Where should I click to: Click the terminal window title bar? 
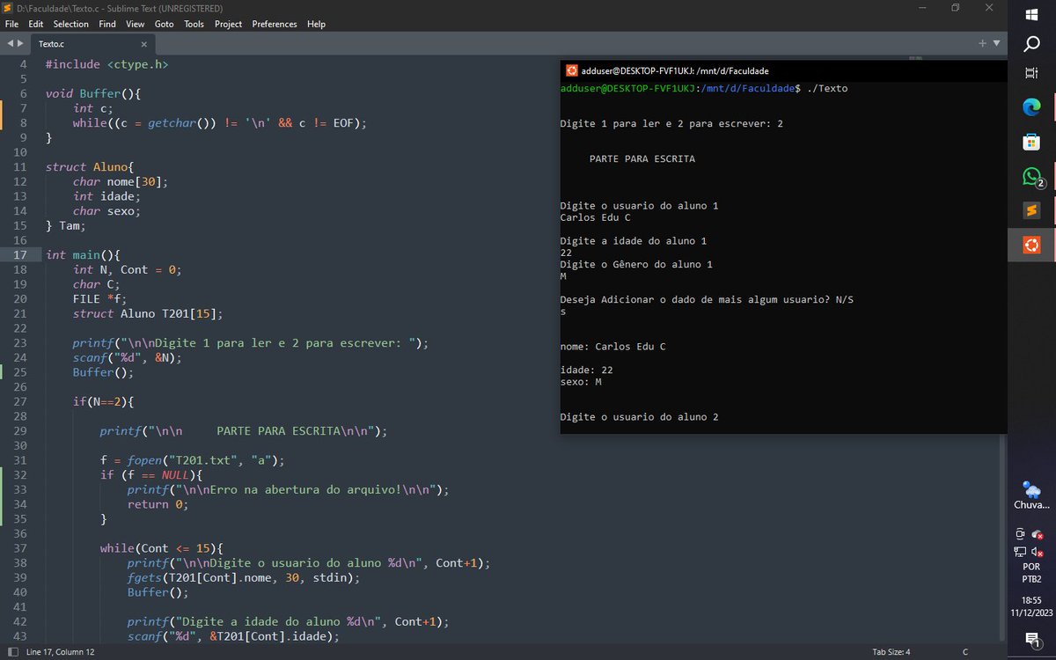[x=783, y=70]
